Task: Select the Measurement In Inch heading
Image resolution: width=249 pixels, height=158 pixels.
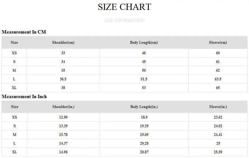Action: [x=24, y=97]
